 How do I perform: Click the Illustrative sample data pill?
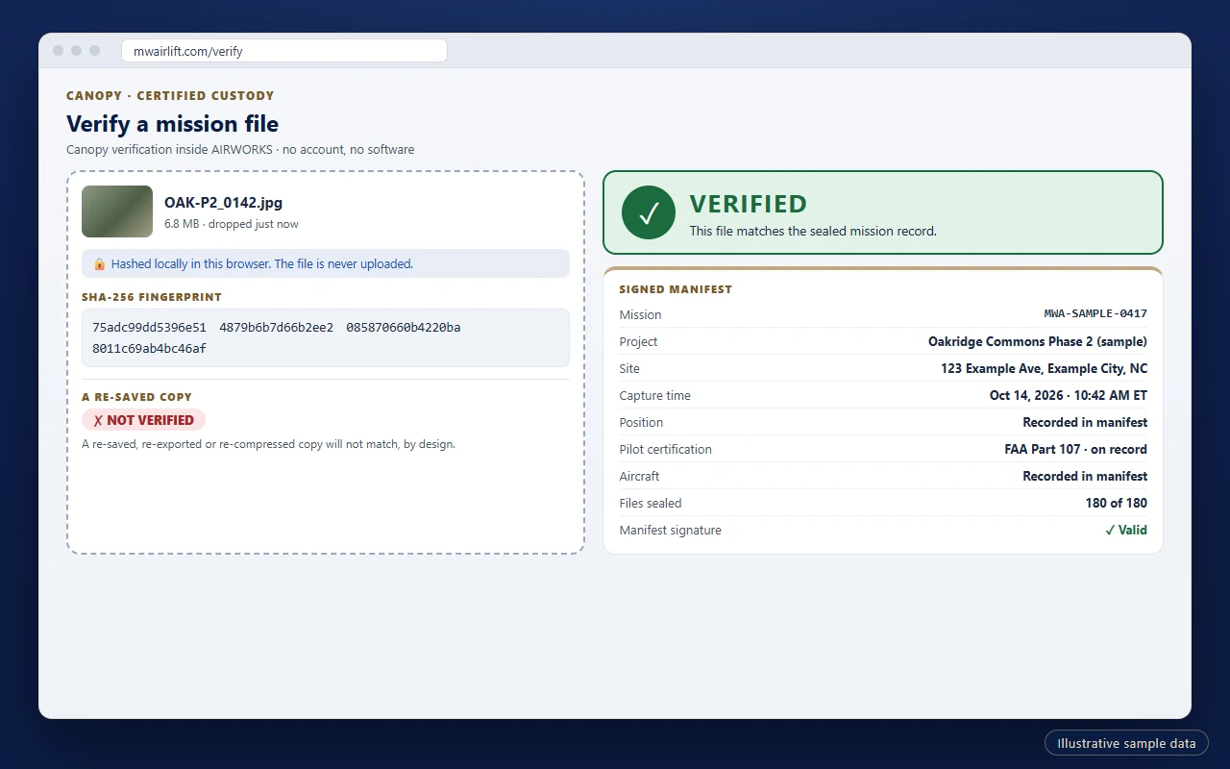(x=1126, y=743)
